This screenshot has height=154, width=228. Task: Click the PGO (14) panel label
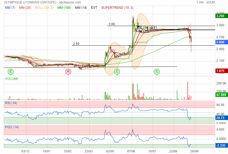(12, 127)
